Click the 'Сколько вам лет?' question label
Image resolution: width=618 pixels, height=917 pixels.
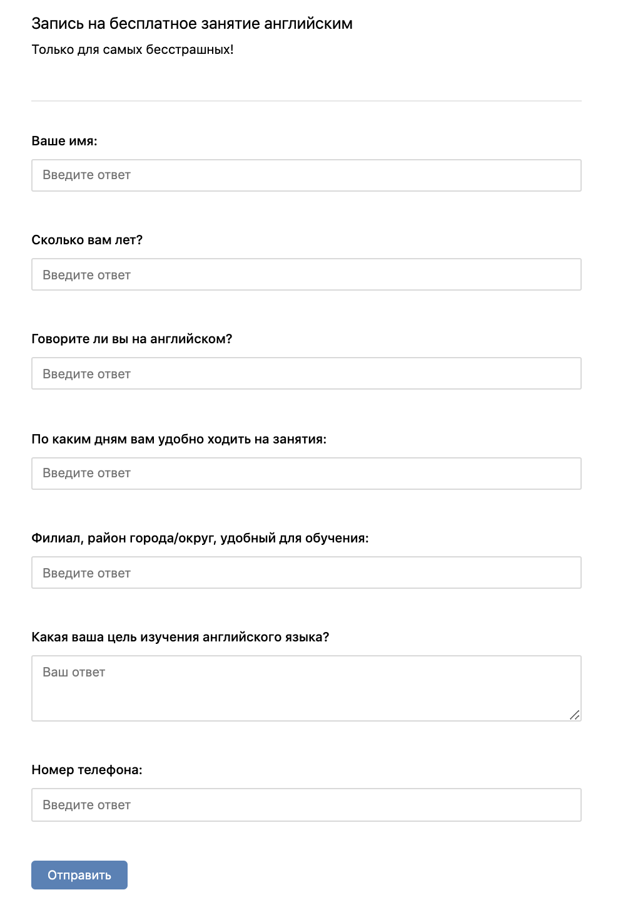point(87,240)
